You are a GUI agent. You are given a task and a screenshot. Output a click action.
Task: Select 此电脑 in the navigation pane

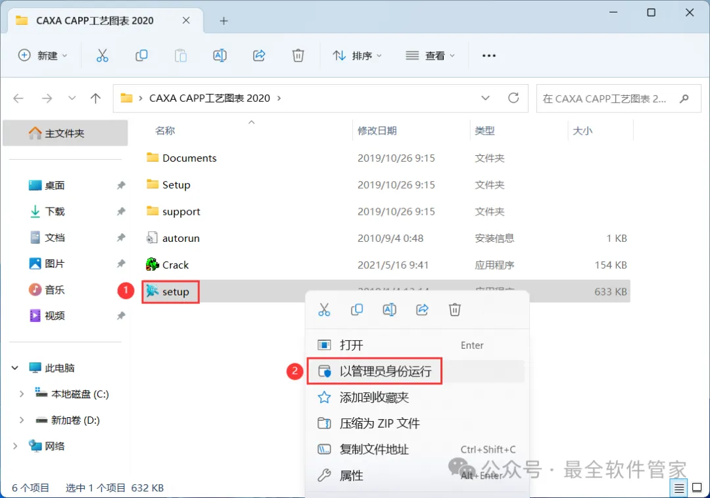click(x=52, y=368)
